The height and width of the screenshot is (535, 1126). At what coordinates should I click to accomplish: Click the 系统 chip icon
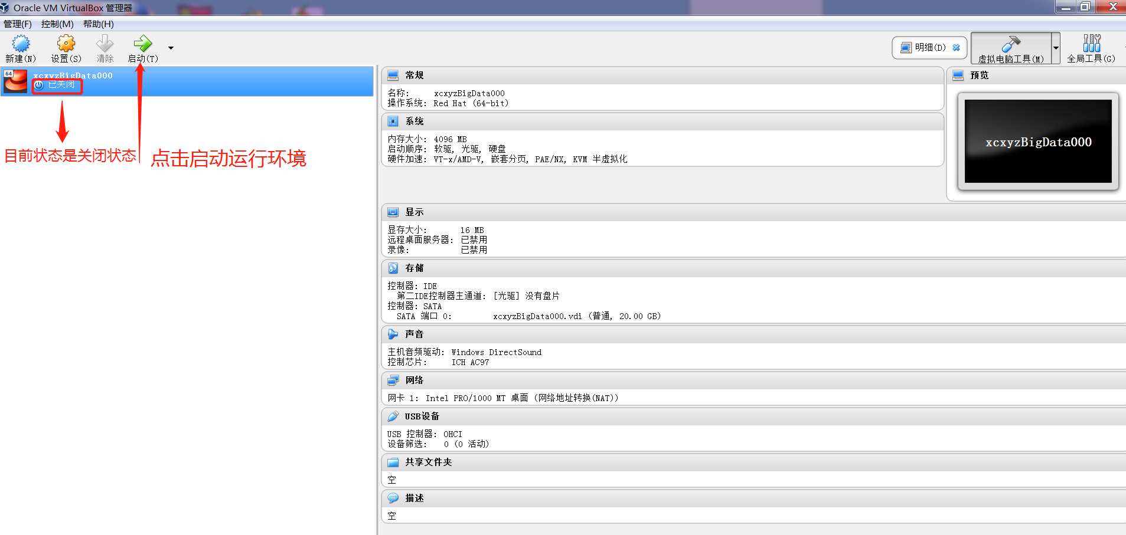tap(393, 122)
